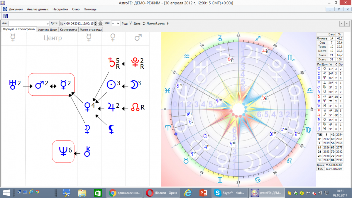Open the calendar picker in the date field
Screen dimensions: 352x198
(62, 23)
